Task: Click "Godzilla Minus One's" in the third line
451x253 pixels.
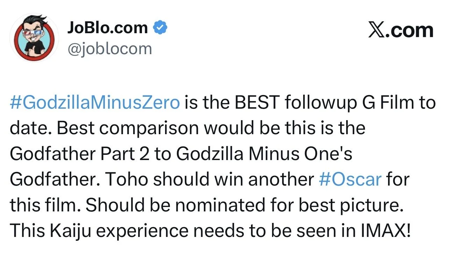Action: [264, 154]
